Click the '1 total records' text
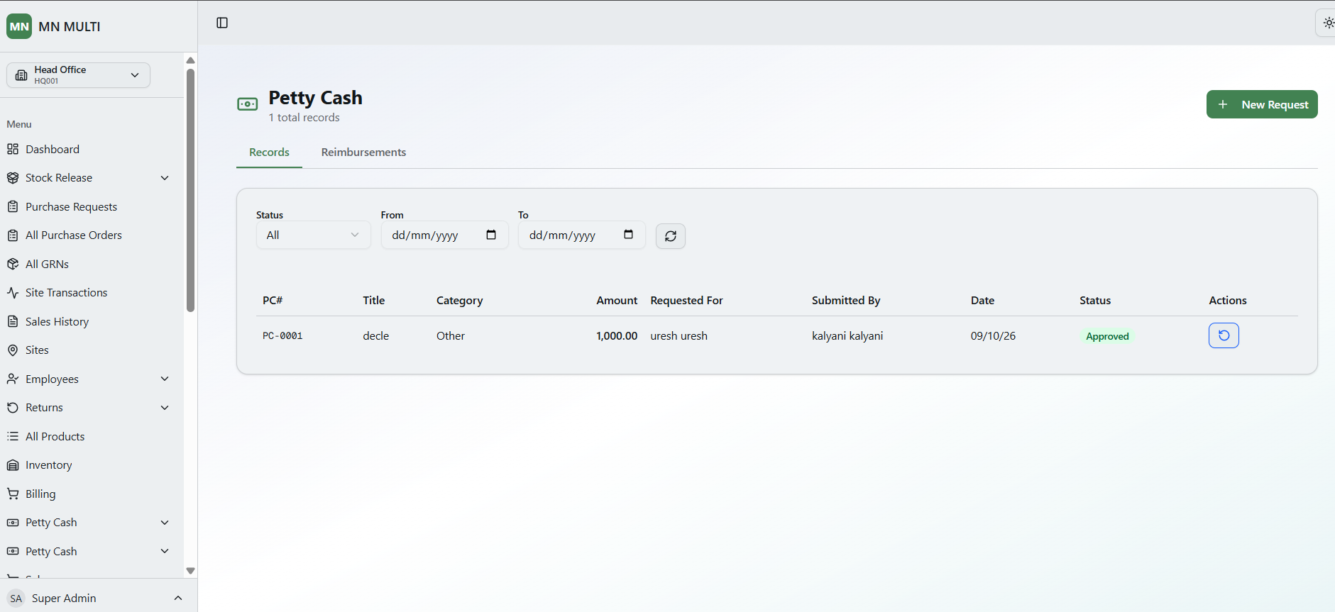 coord(304,118)
